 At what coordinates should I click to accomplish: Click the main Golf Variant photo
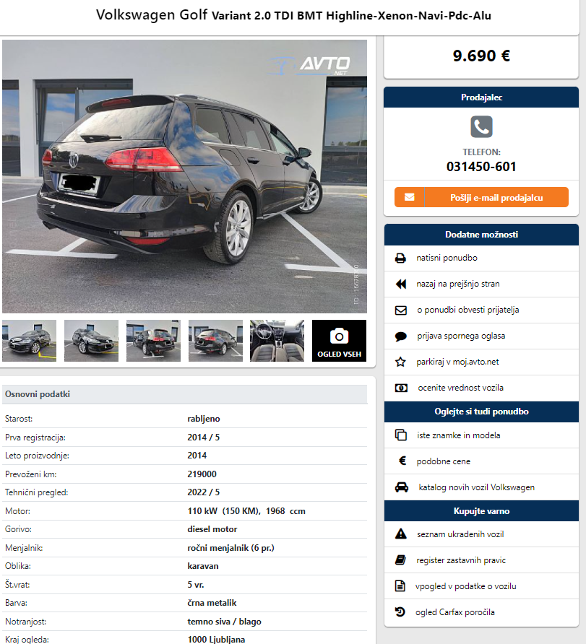(x=184, y=177)
